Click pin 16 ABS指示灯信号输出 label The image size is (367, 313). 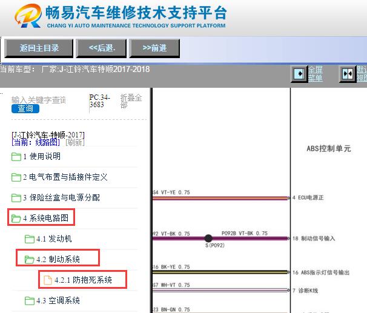coord(321,272)
